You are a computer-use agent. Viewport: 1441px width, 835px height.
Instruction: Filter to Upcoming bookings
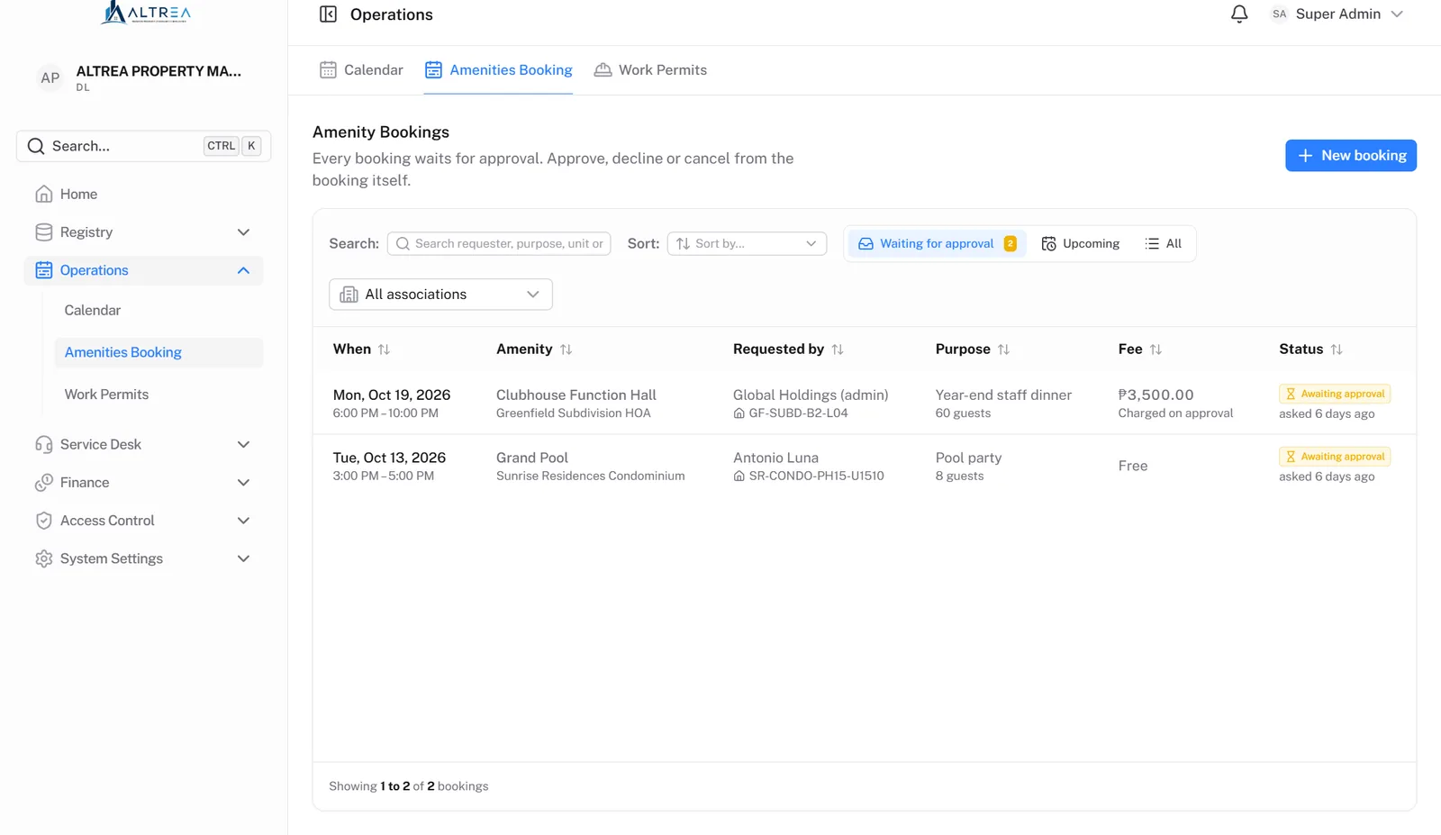point(1081,244)
